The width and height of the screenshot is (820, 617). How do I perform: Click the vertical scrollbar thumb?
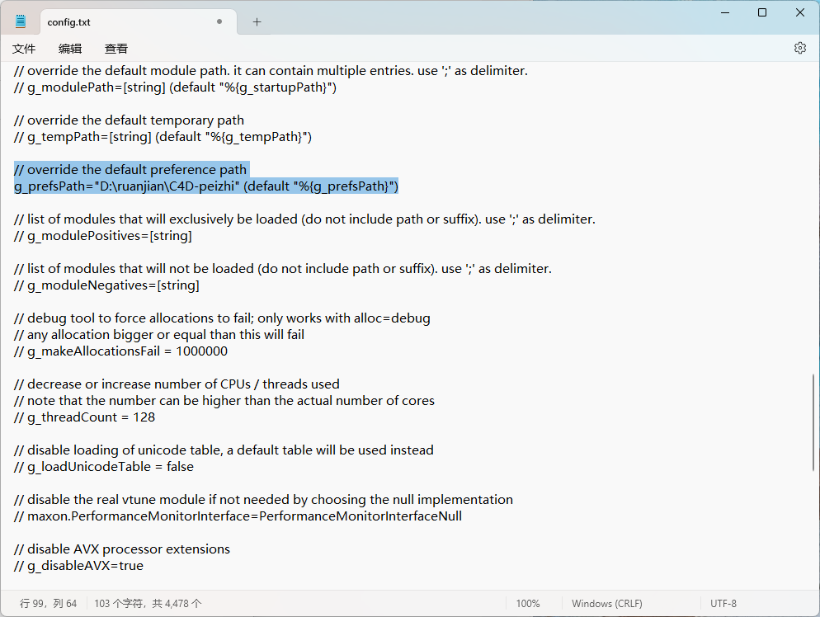pyautogui.click(x=813, y=422)
